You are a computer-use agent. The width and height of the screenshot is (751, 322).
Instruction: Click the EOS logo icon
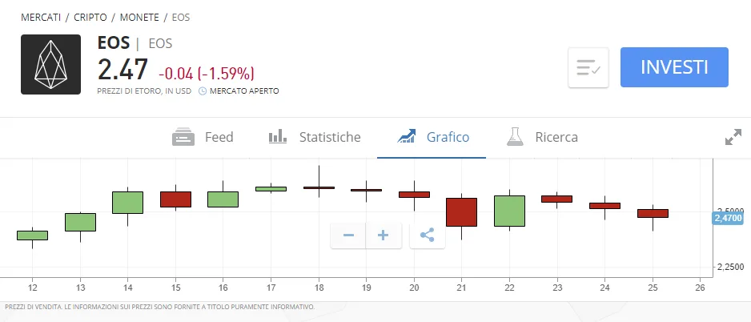(50, 64)
